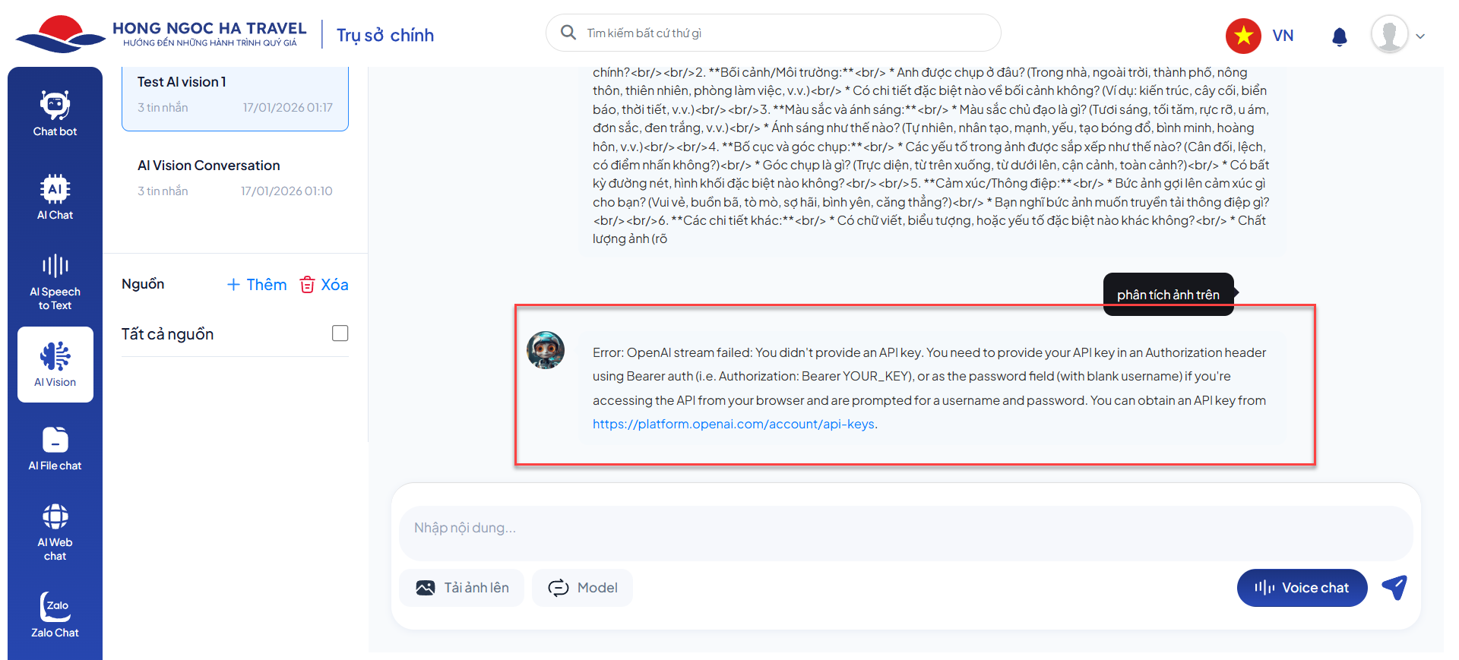
Task: Click 'Thêm' to add a source
Action: tap(257, 285)
